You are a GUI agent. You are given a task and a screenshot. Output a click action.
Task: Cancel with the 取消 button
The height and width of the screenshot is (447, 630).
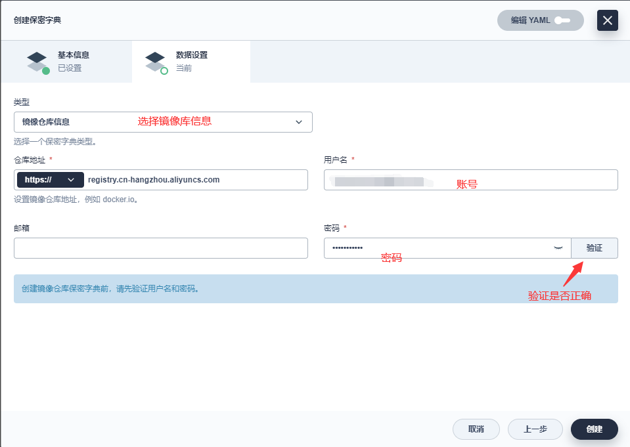(476, 429)
